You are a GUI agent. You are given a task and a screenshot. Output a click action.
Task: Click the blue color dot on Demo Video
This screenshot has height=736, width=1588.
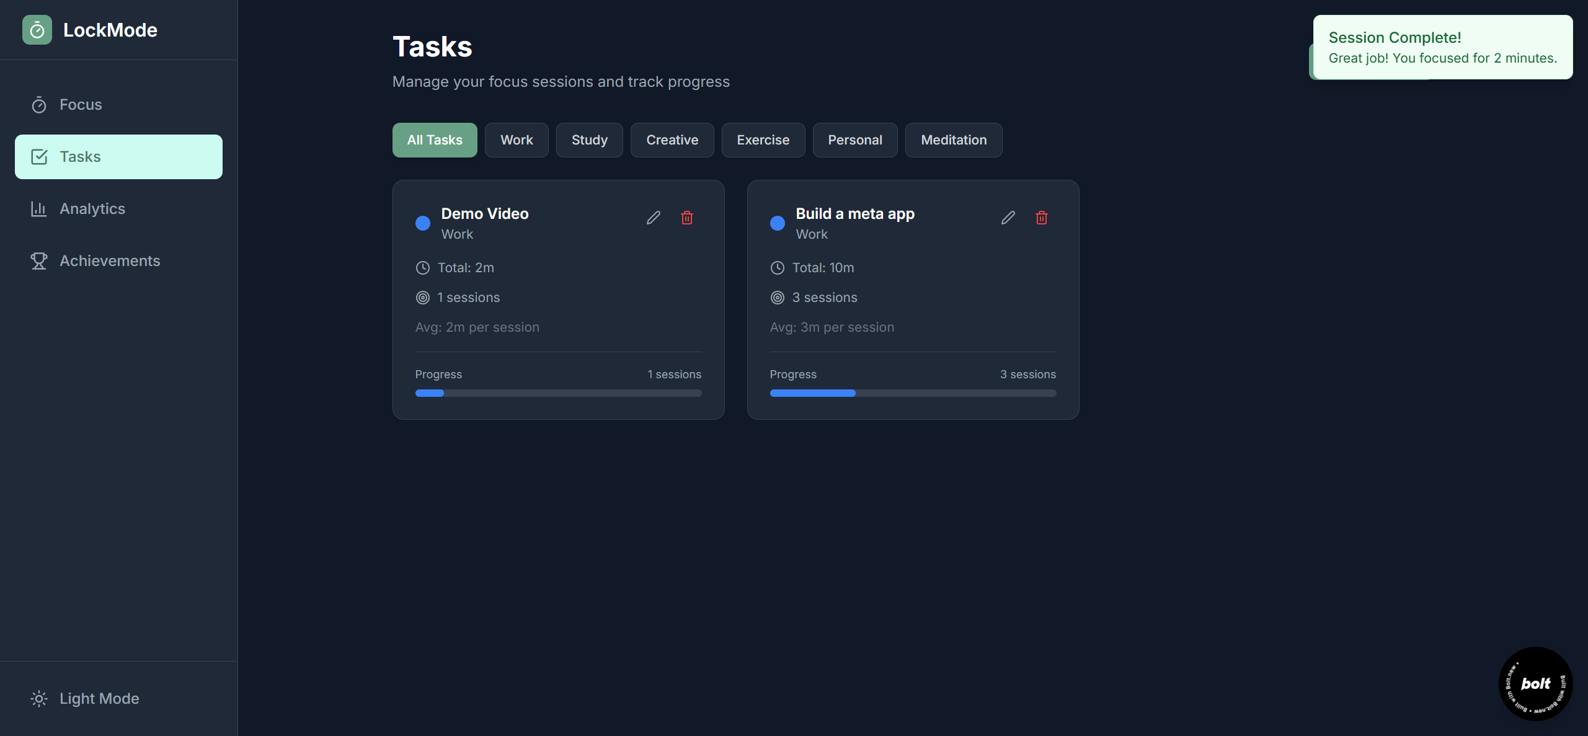[x=423, y=223]
